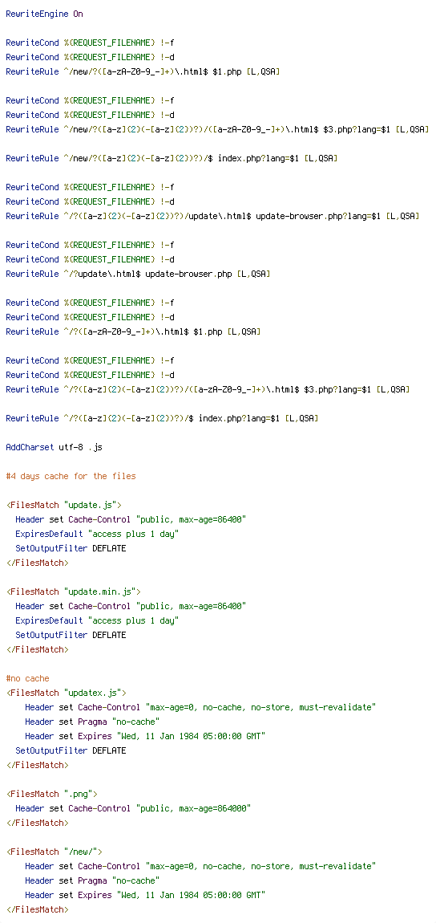Click the opening FilesMatch ".png" tag
The width and height of the screenshot is (436, 923).
coord(52,794)
